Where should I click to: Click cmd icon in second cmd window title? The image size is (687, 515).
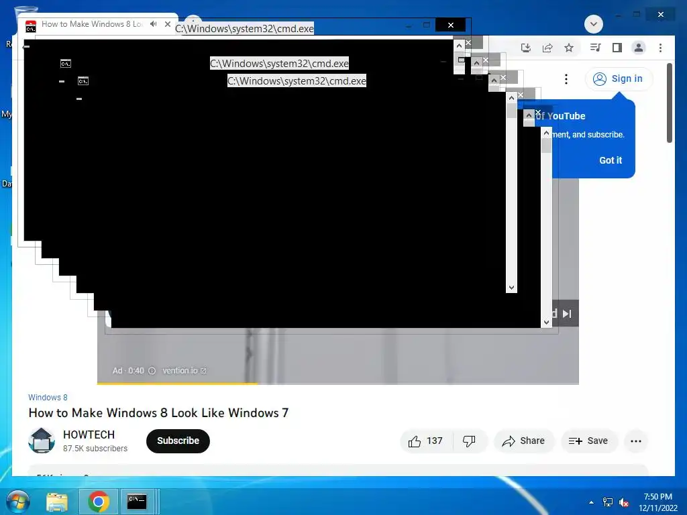[x=66, y=64]
